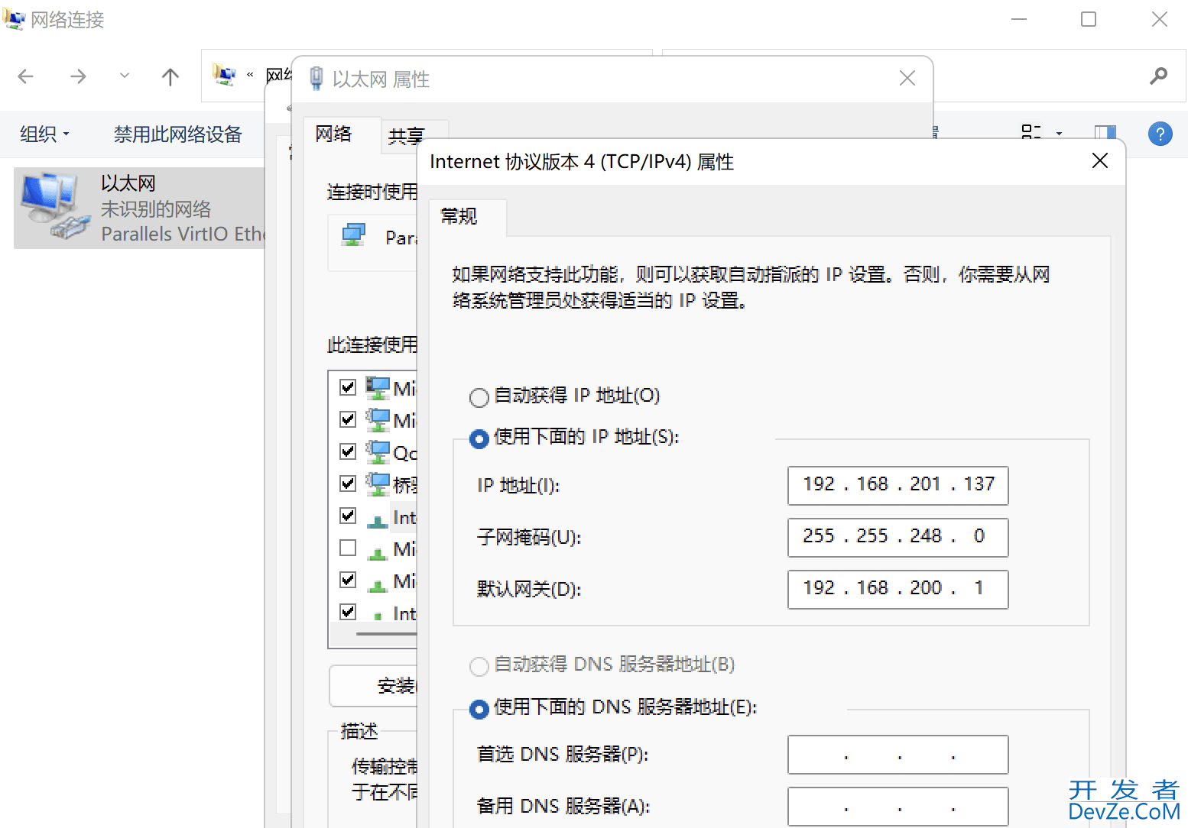Click the address bar network icon
This screenshot has height=828, width=1188.
click(224, 75)
